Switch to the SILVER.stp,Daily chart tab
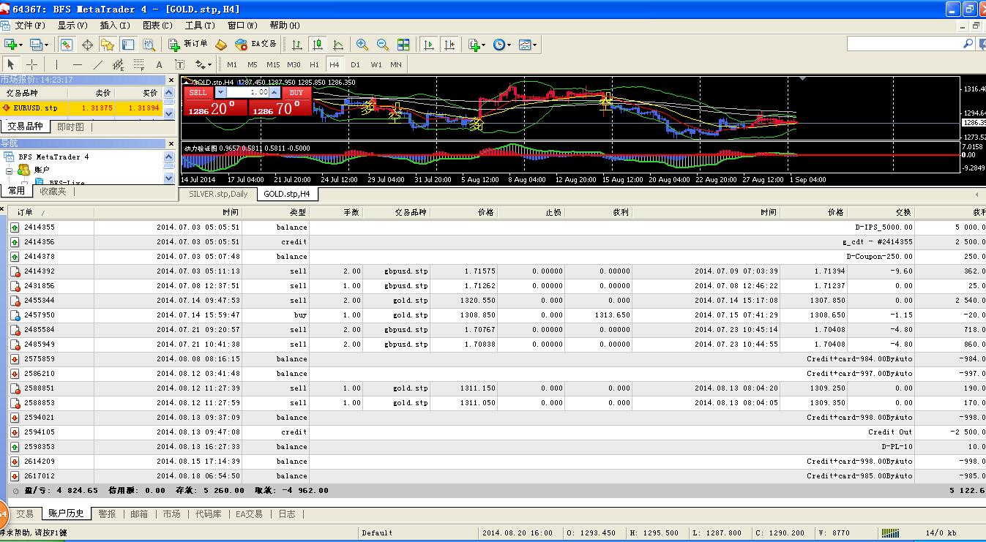Image resolution: width=986 pixels, height=542 pixels. [218, 194]
